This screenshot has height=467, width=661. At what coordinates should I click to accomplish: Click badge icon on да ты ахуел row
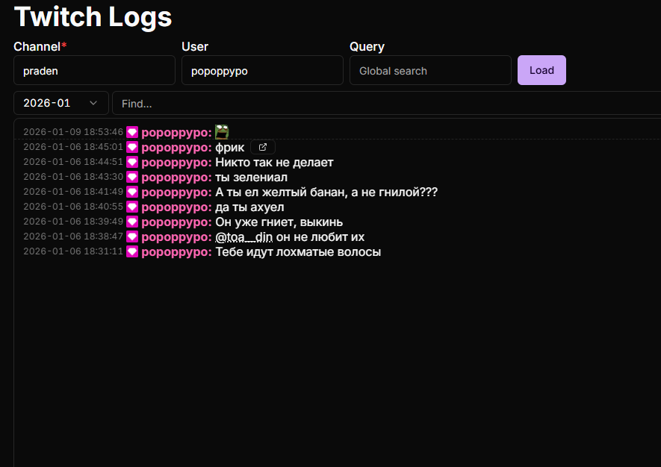[x=132, y=207]
